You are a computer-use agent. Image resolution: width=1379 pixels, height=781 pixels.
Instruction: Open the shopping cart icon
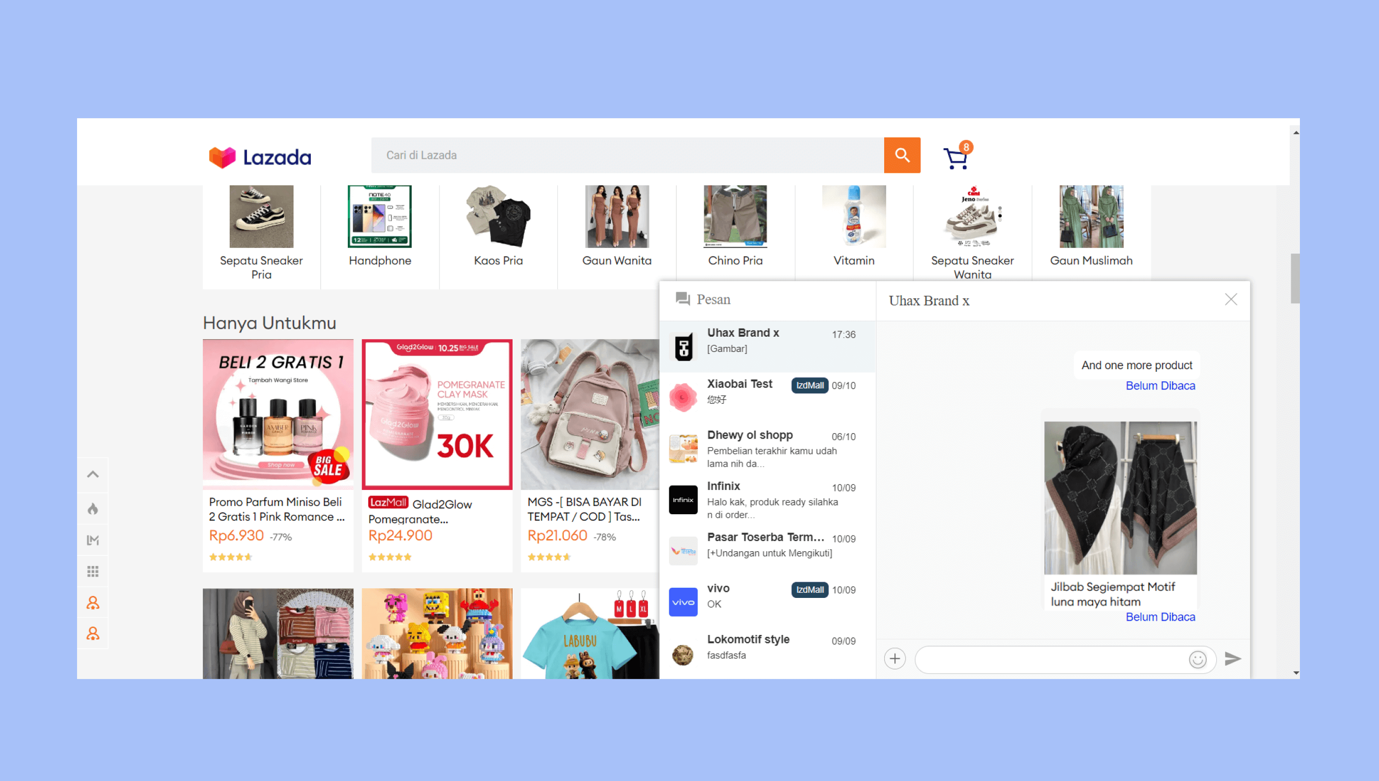pyautogui.click(x=957, y=156)
